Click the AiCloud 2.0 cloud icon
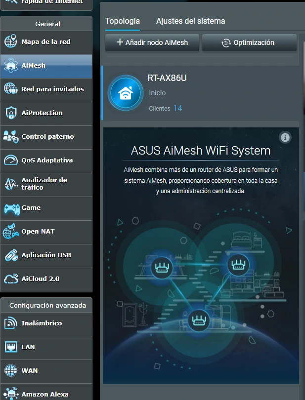Viewport: 305px width, 400px height. click(x=11, y=279)
